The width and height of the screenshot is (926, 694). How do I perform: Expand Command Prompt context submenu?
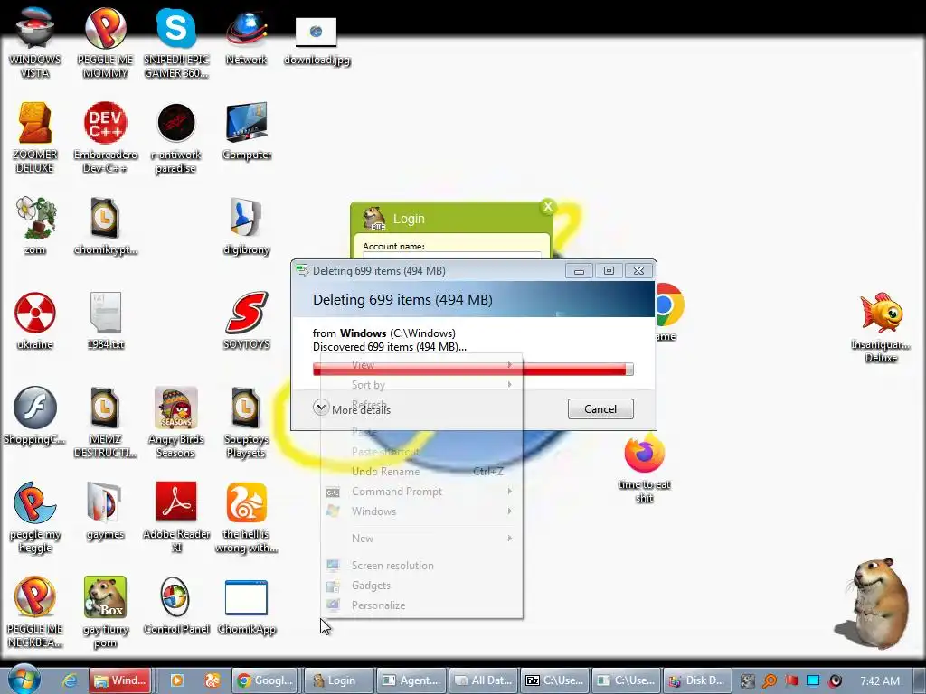[421, 492]
